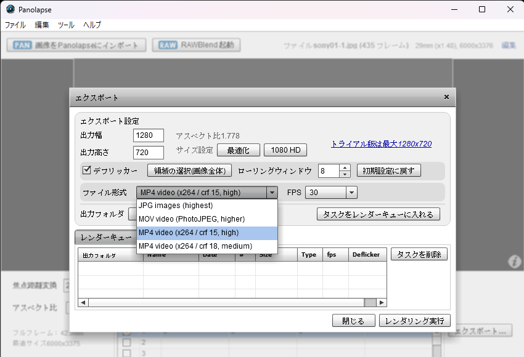This screenshot has width=524, height=357.
Task: Click the タスクを削除 button
Action: click(x=419, y=254)
